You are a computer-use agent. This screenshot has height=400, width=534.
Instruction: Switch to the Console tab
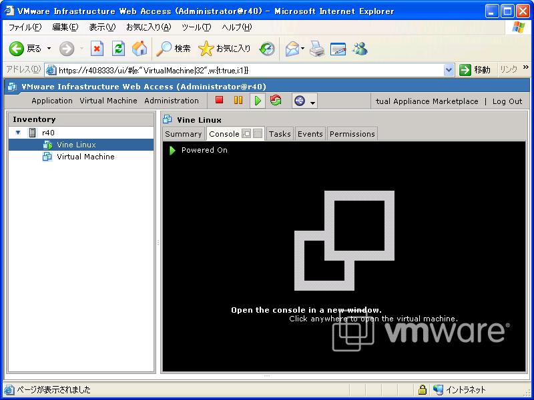point(224,134)
